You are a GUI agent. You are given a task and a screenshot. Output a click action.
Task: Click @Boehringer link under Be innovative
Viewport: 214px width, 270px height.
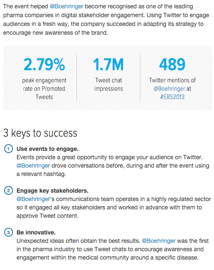coord(159,241)
